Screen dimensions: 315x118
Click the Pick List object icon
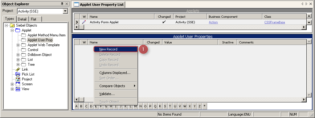pyautogui.click(x=18, y=74)
